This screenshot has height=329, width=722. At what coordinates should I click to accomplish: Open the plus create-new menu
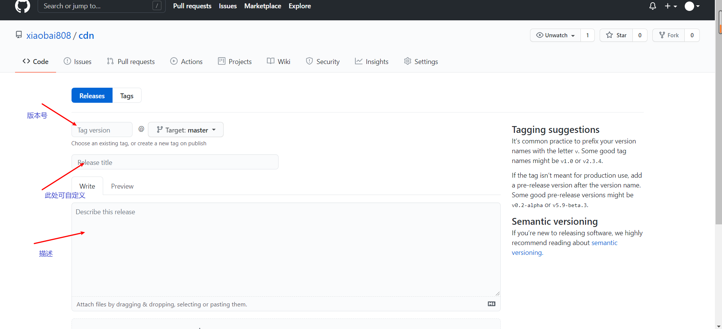671,6
